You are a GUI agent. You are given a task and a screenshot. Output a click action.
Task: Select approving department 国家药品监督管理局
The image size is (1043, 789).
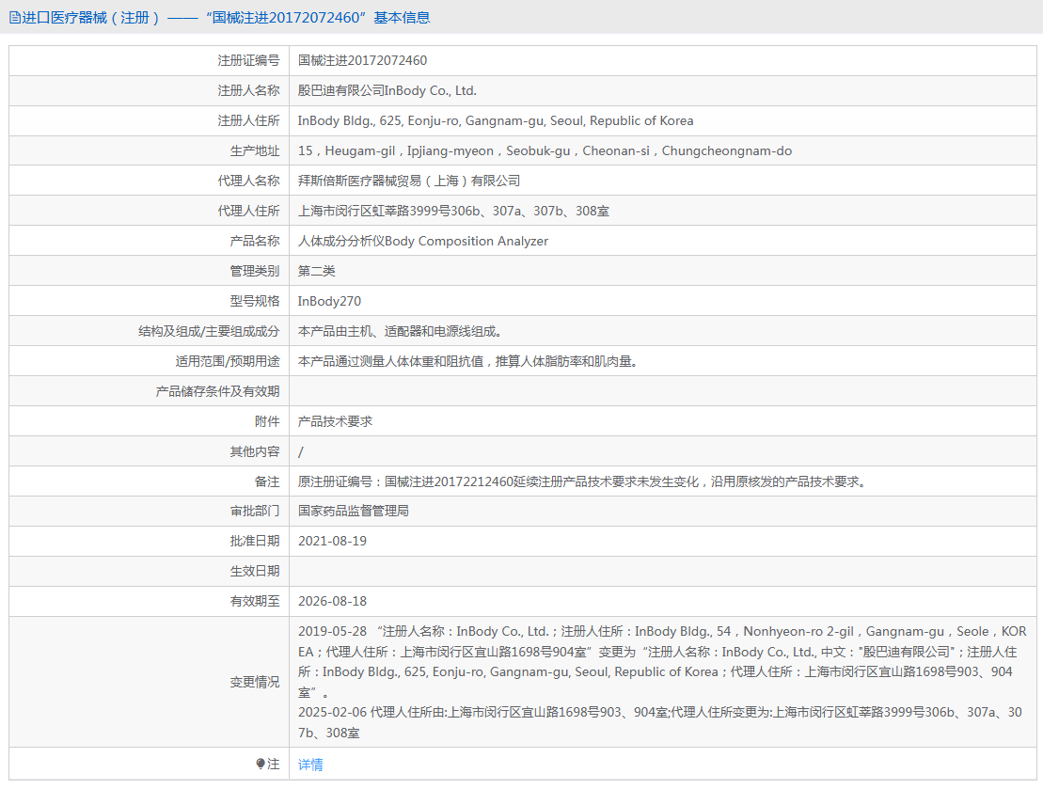[x=354, y=511]
